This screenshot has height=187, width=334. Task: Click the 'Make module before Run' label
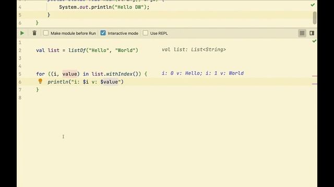73,33
